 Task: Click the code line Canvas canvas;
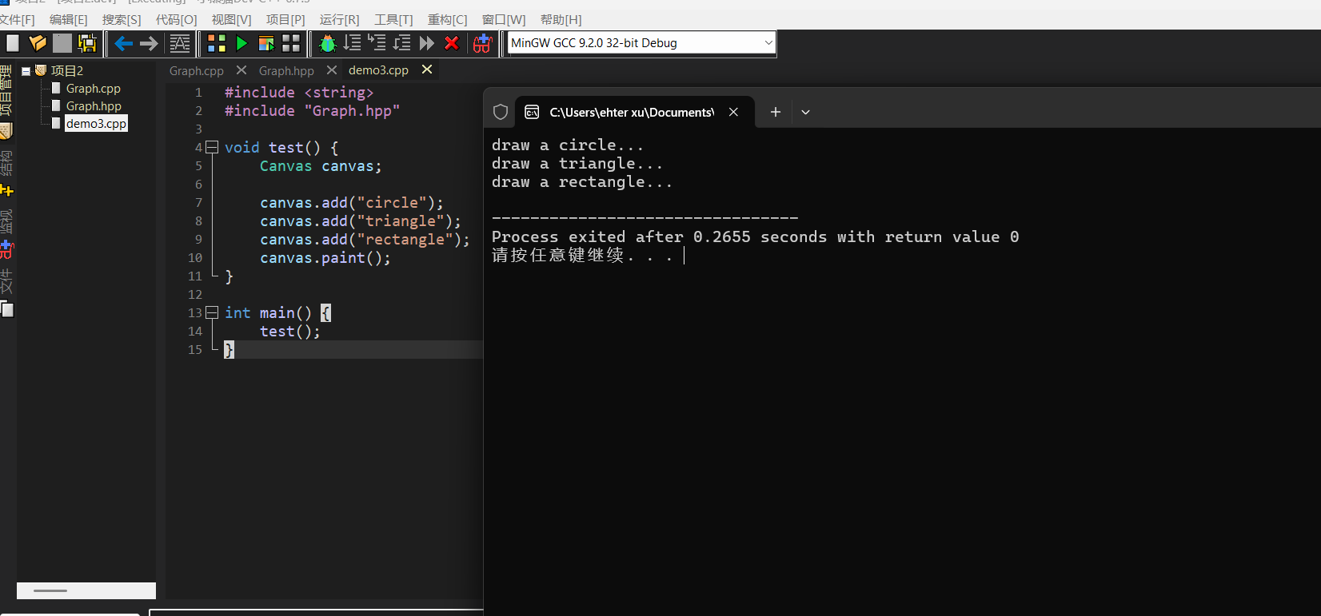coord(321,166)
